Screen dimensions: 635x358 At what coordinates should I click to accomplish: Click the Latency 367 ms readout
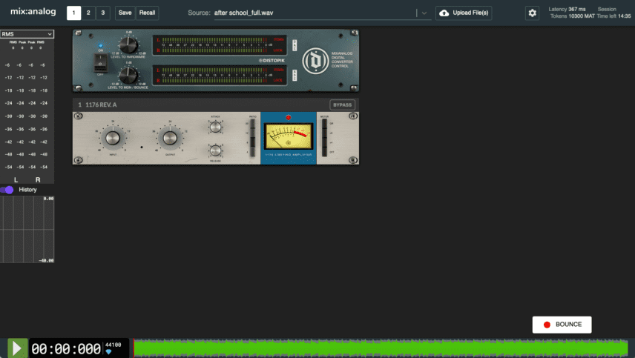point(567,10)
